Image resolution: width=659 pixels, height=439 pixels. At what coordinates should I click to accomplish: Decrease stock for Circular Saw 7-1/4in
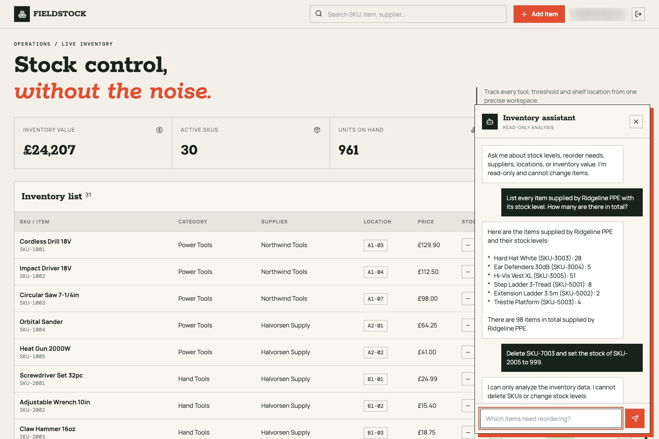468,299
